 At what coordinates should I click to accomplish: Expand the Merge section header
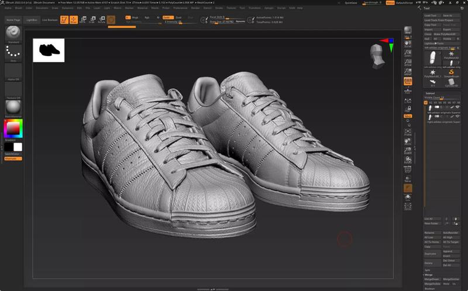click(429, 274)
